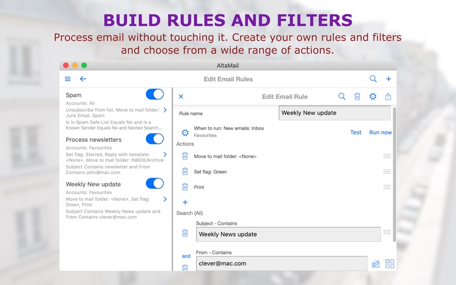Click Subject Contains field Weekly News update

click(288, 234)
